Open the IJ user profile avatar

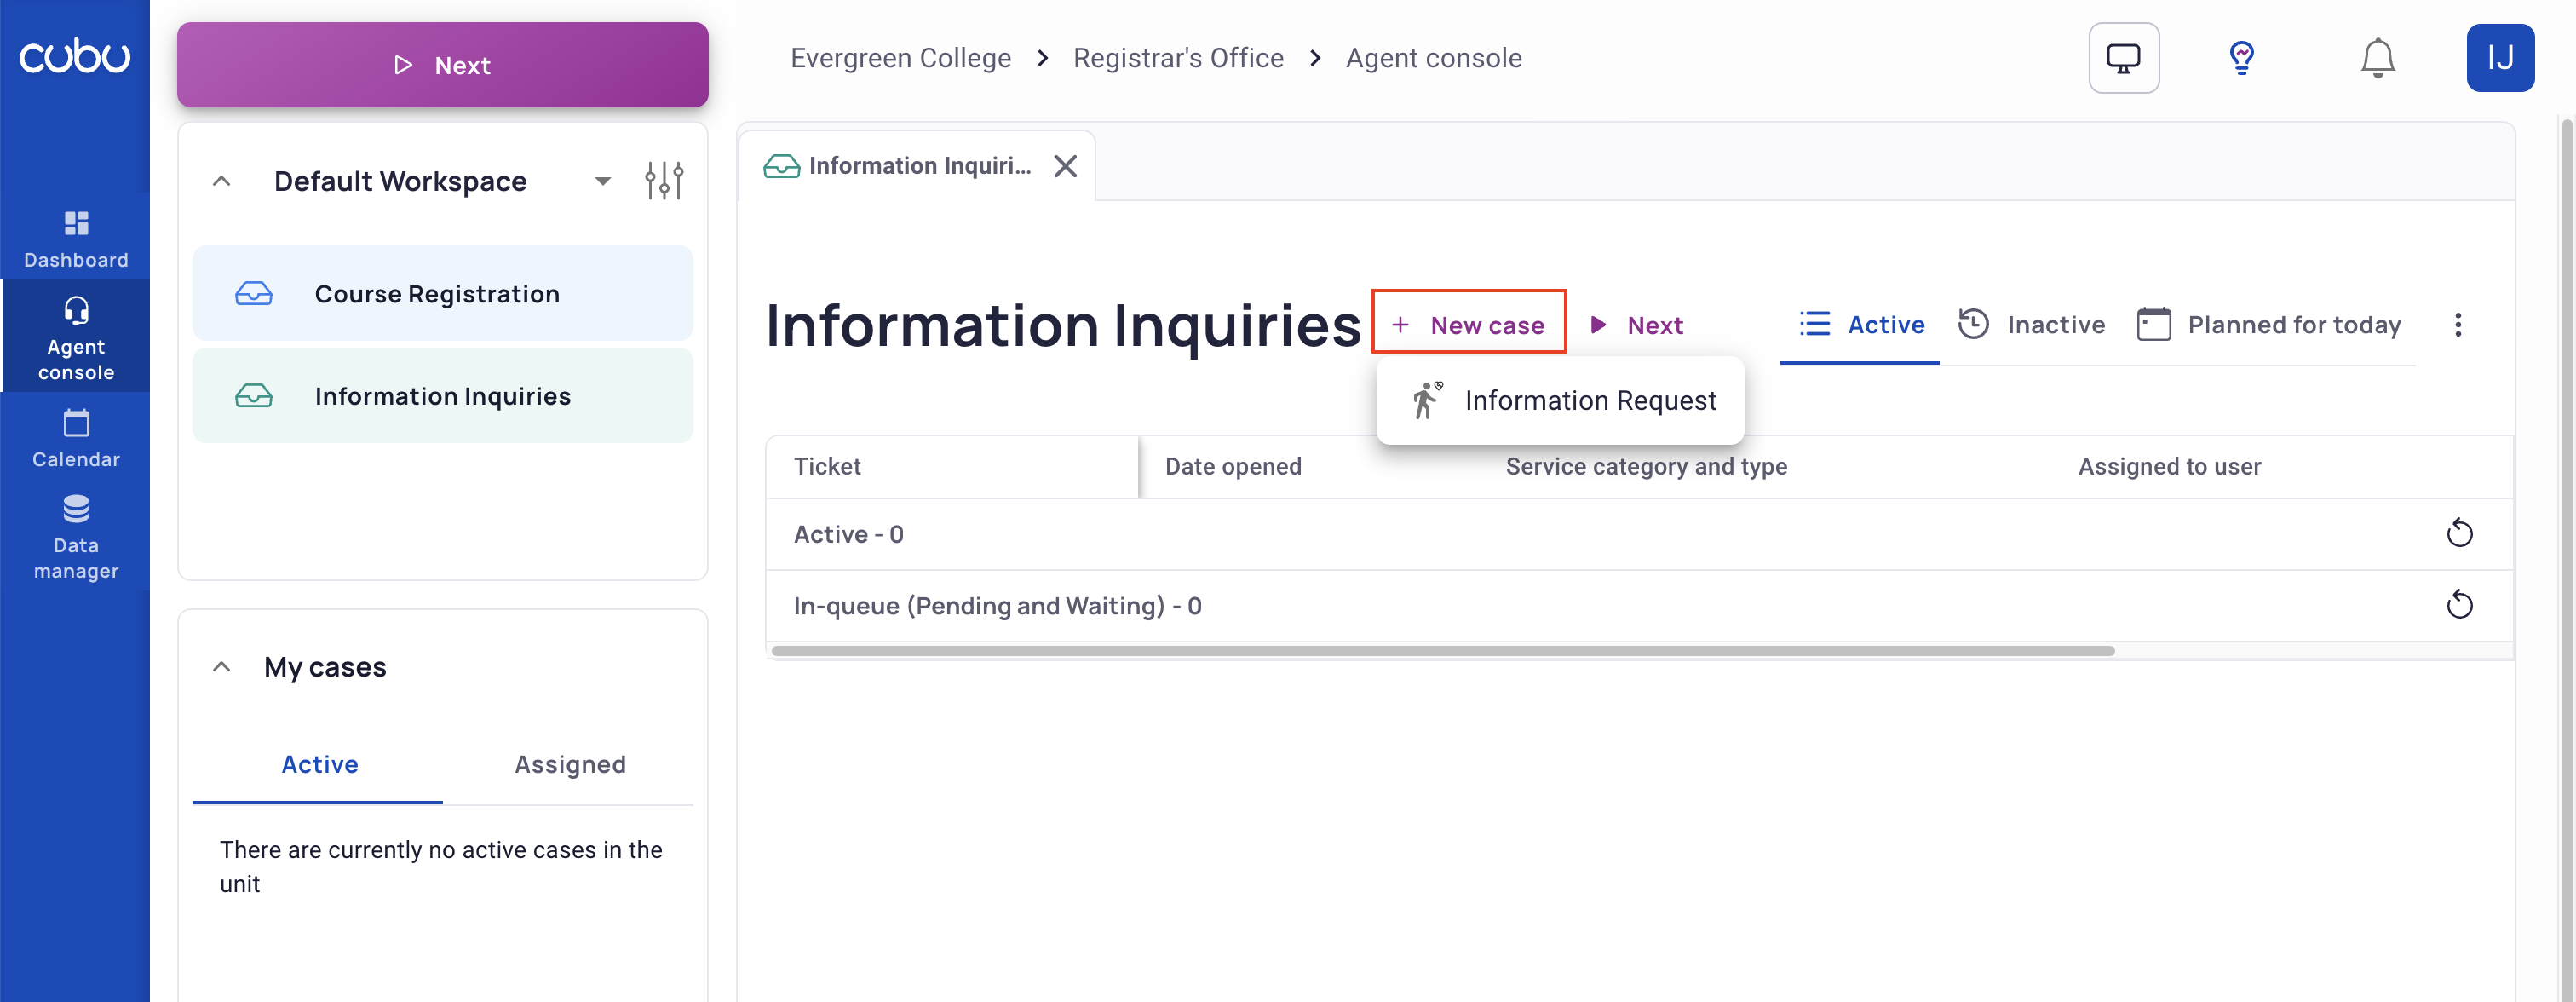click(x=2499, y=58)
